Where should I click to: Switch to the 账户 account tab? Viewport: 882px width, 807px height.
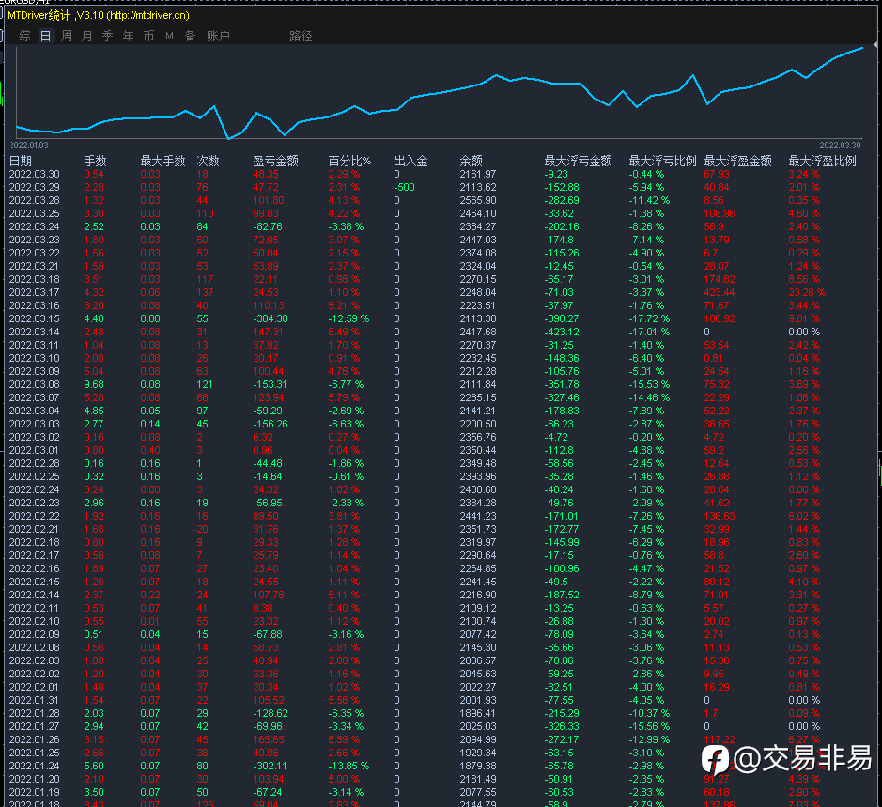(218, 36)
